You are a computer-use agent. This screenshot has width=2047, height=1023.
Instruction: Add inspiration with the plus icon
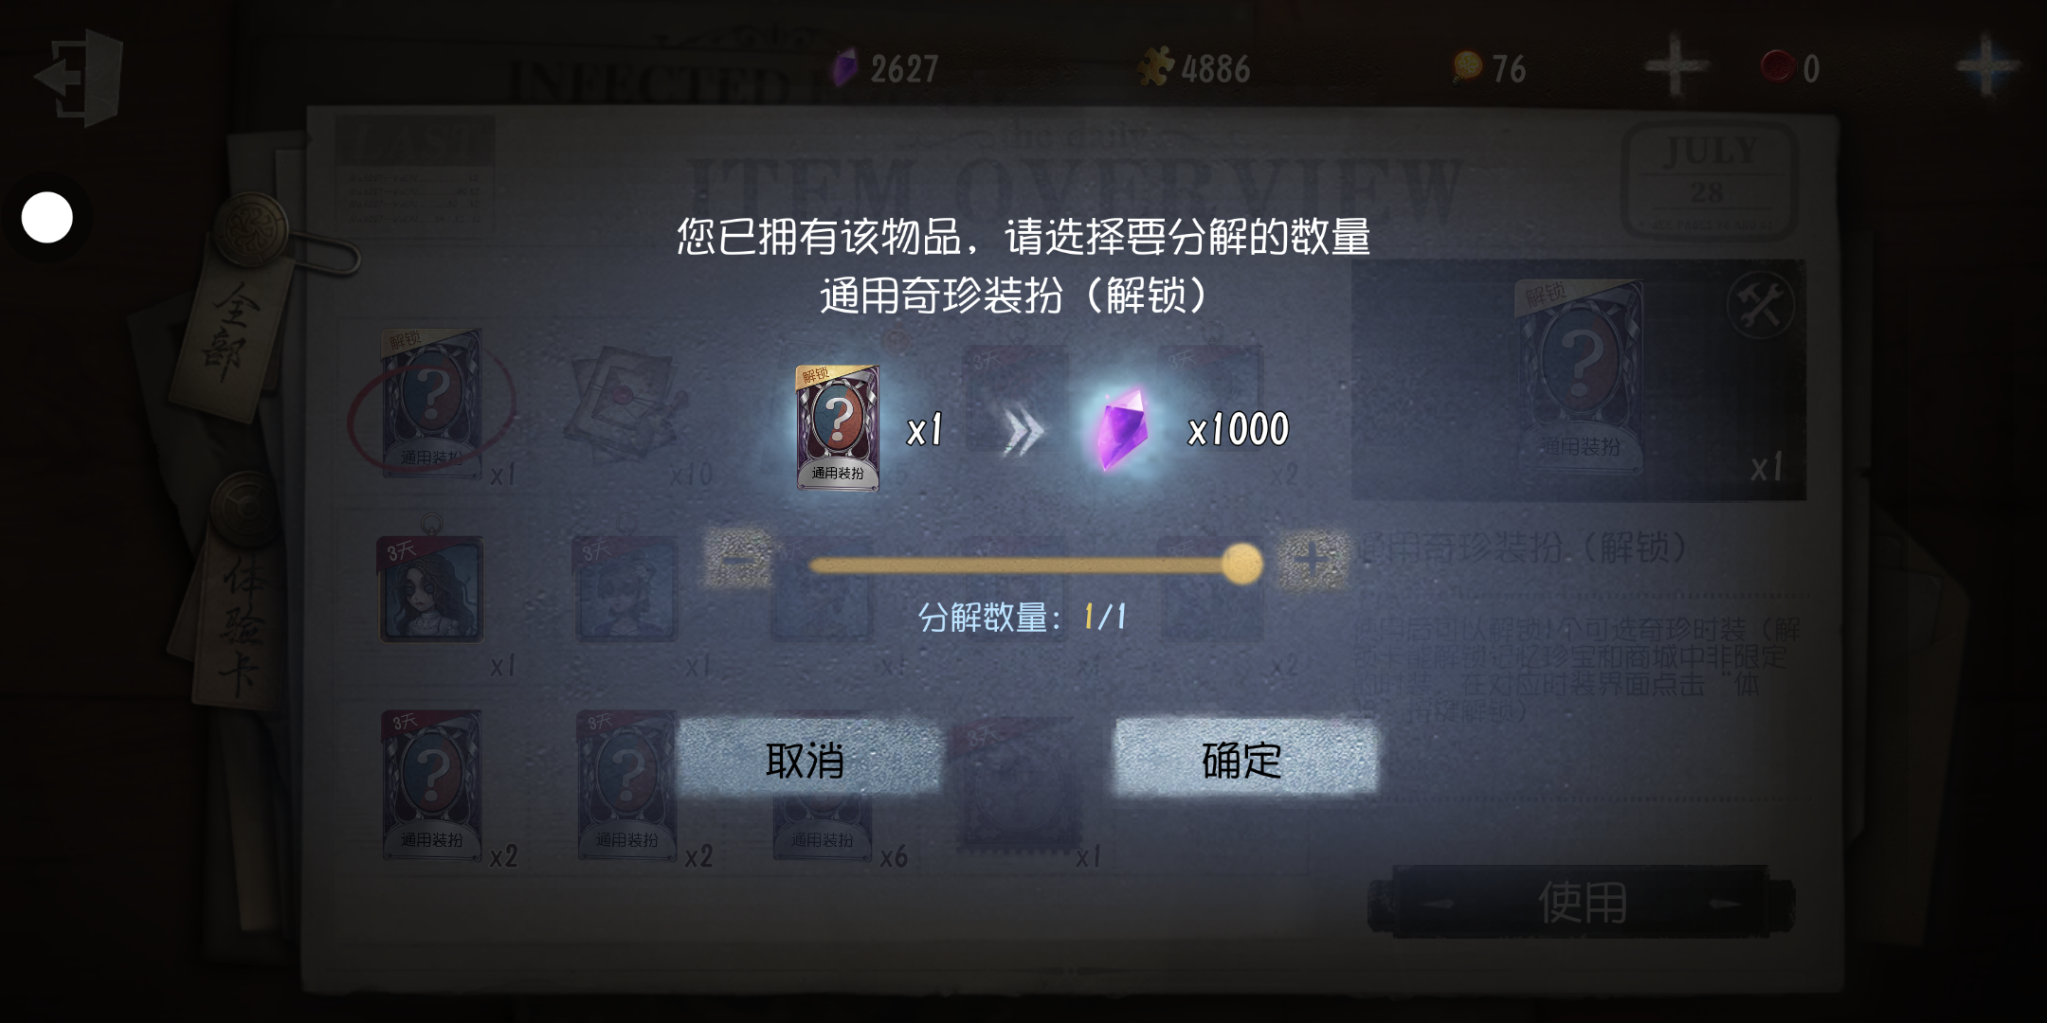point(1675,65)
